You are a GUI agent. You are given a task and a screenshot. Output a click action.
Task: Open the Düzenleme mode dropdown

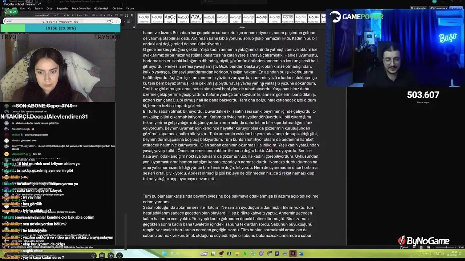coord(438,8)
